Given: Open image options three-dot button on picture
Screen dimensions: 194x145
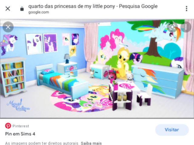Looking at the screenshot, I should click(x=186, y=27).
